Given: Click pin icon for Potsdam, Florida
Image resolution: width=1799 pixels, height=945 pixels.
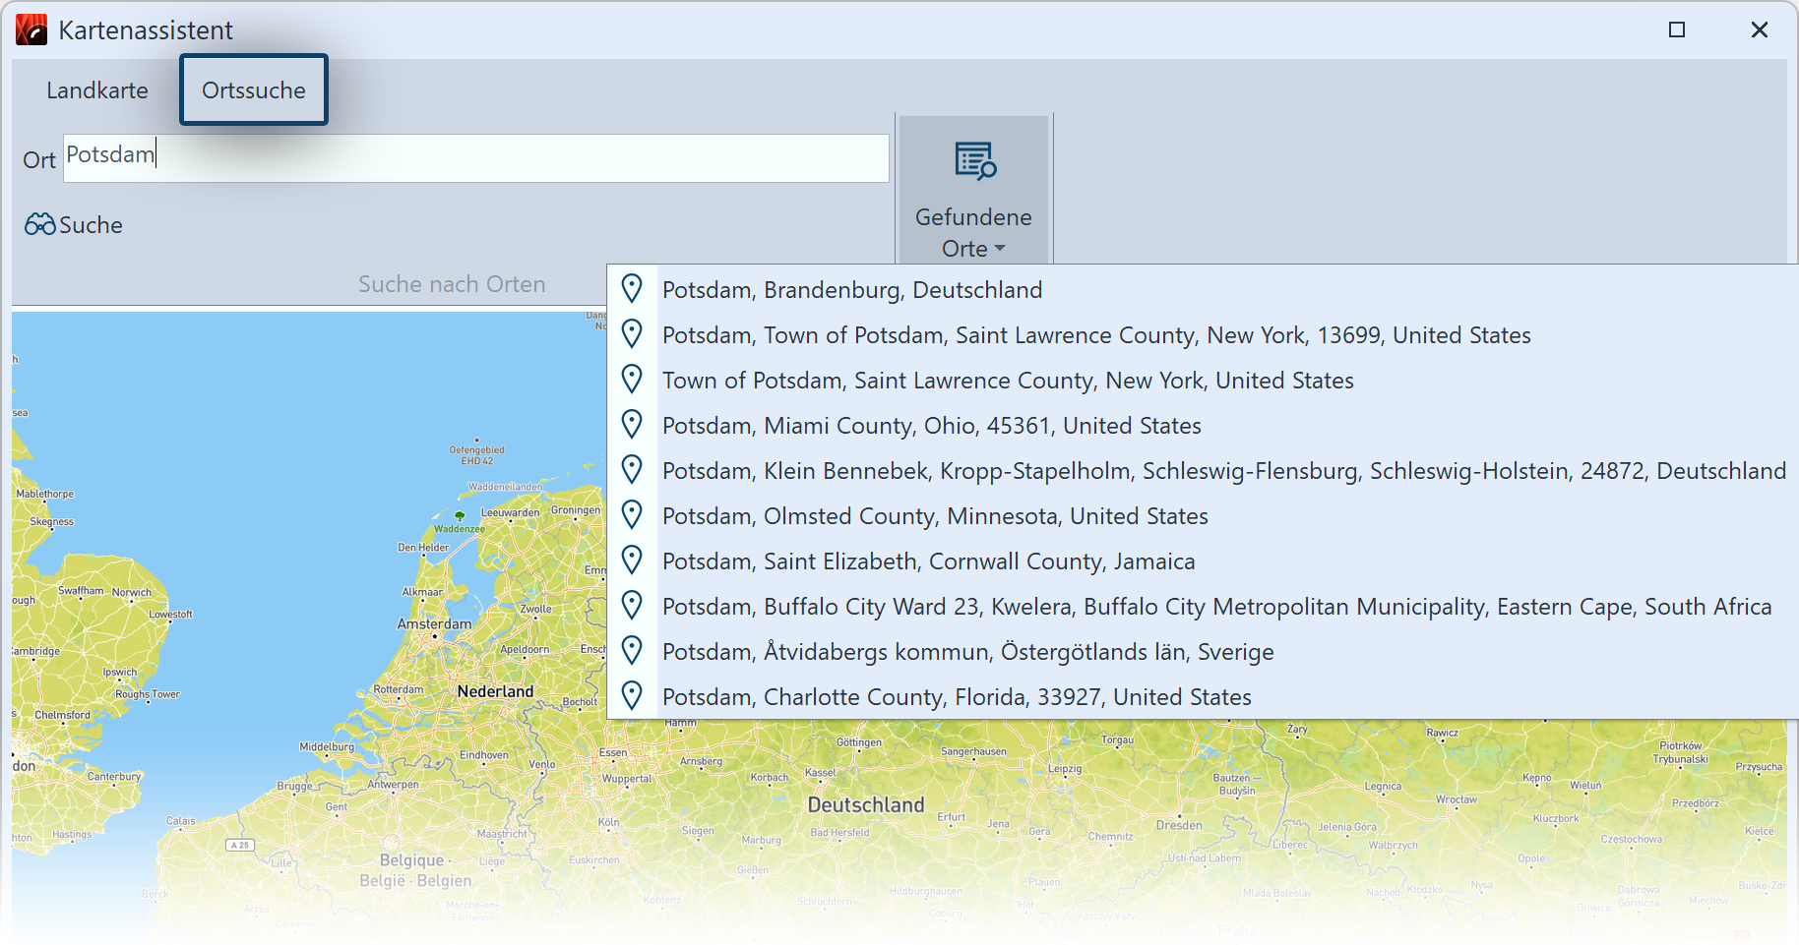Looking at the screenshot, I should click(632, 696).
